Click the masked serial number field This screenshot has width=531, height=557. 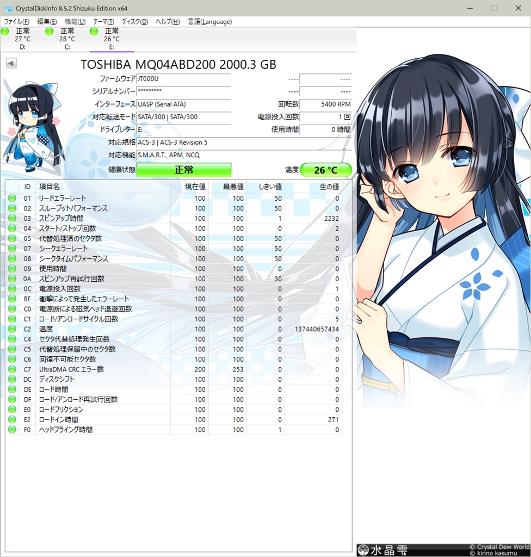point(184,91)
